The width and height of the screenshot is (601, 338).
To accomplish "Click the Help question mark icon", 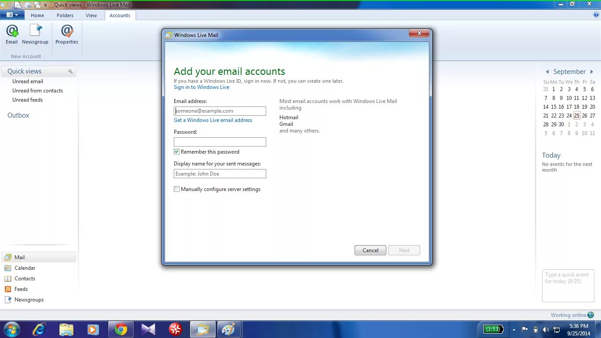I will (x=596, y=15).
